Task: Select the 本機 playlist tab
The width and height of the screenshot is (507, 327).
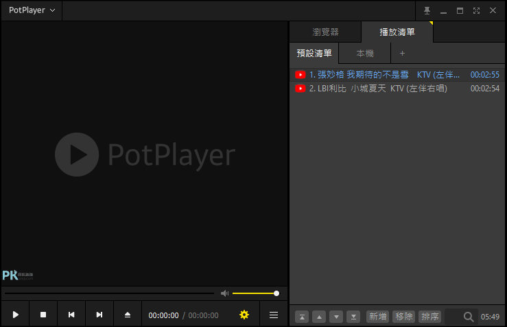Action: (x=365, y=53)
